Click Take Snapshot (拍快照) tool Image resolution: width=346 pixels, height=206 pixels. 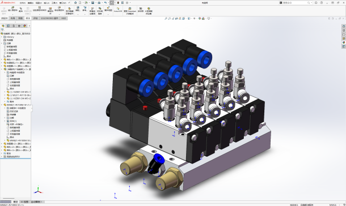pos(140,10)
